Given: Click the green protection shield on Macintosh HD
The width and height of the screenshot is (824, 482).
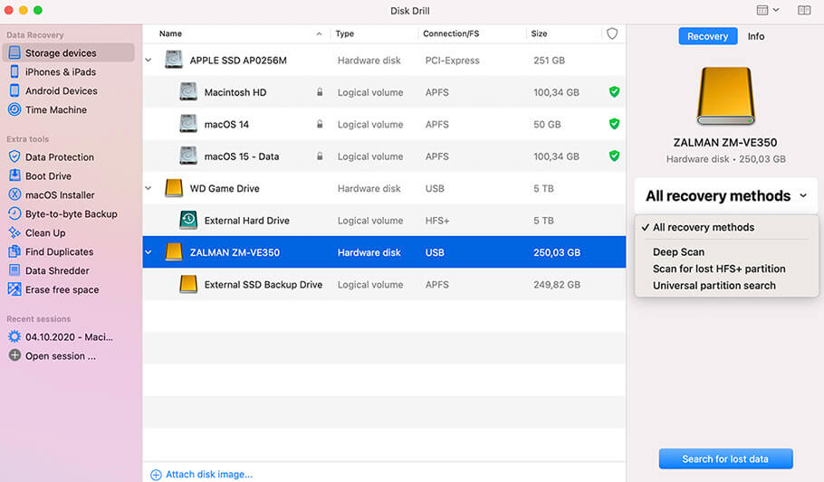Looking at the screenshot, I should coord(614,92).
